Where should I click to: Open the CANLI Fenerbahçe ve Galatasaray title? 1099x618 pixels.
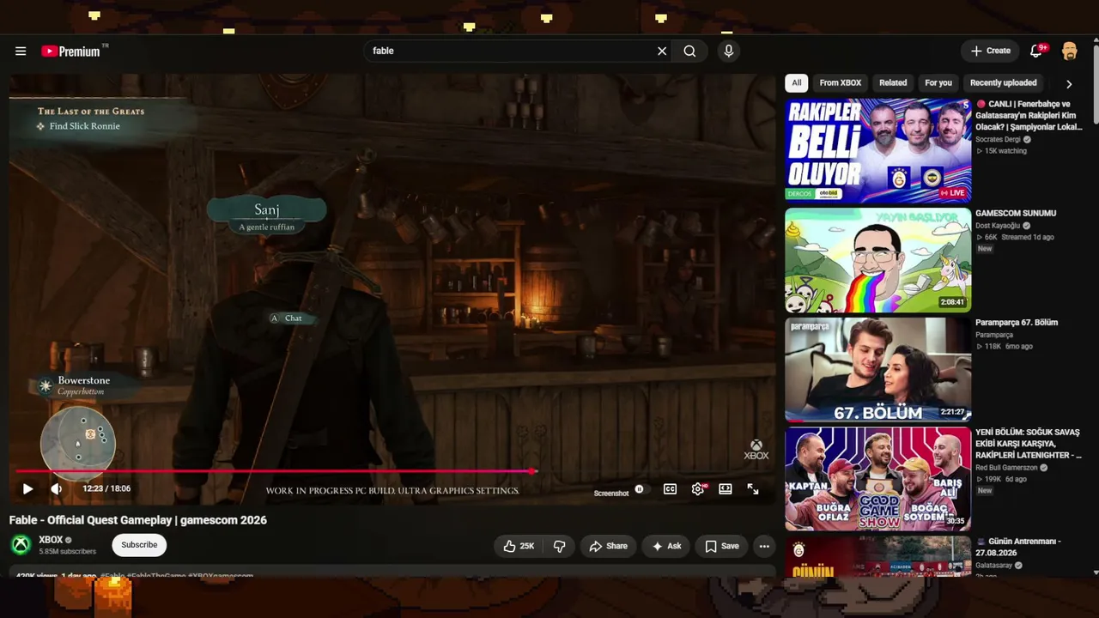click(x=1029, y=115)
